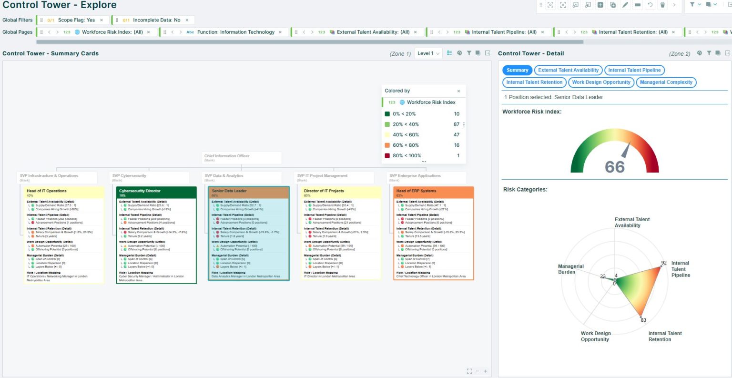The height and width of the screenshot is (378, 732).
Task: Click the dark green 0% < 20% swatch
Action: click(387, 114)
